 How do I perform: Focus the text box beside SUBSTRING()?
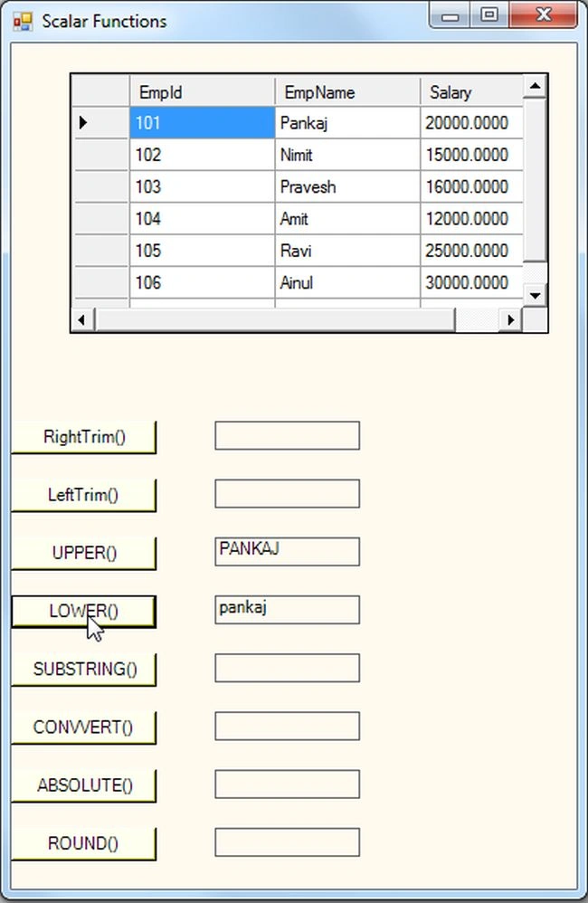tap(288, 668)
